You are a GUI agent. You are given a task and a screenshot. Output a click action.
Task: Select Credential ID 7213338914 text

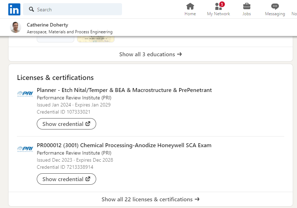pos(65,167)
